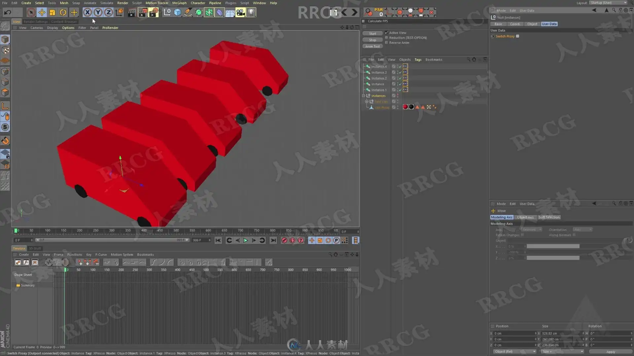Viewport: 634px width, 356px height.
Task: Toggle the X axis lock icon
Action: [87, 13]
